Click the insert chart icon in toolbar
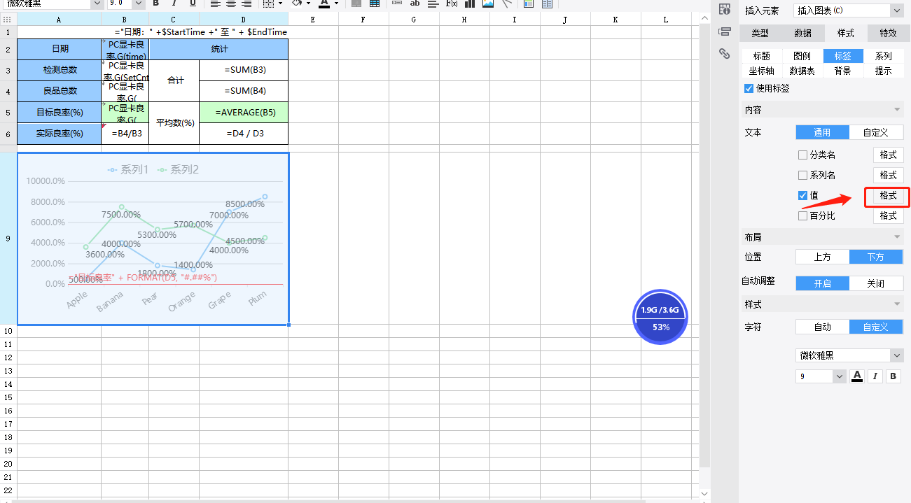911x503 pixels. tap(469, 3)
